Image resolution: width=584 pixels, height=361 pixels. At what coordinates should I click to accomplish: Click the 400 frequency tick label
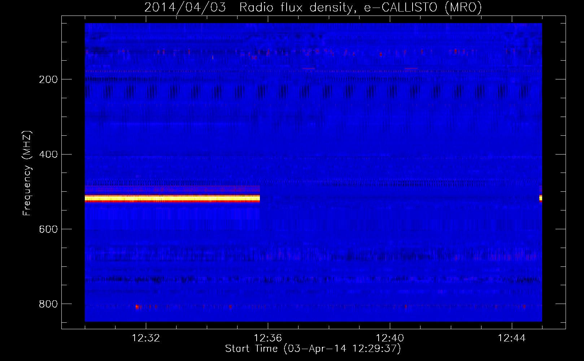(x=48, y=155)
